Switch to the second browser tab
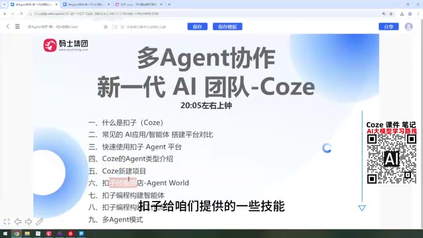This screenshot has height=238, width=423. pyautogui.click(x=86, y=5)
